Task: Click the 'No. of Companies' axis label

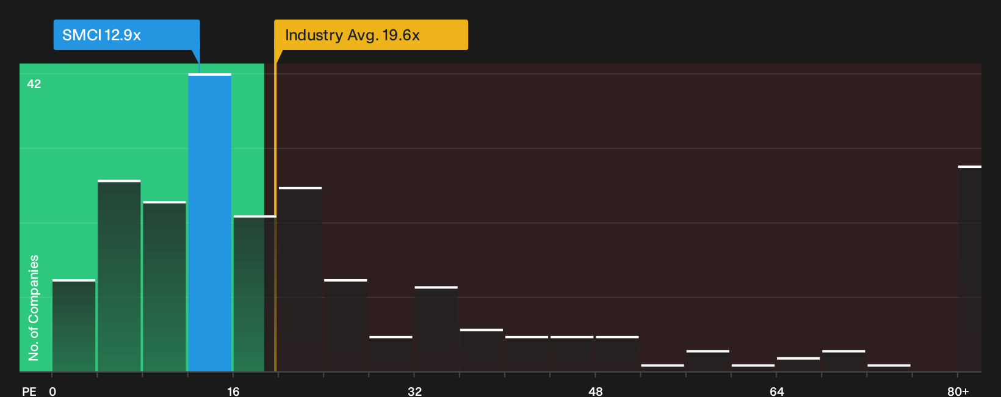Action: point(34,307)
